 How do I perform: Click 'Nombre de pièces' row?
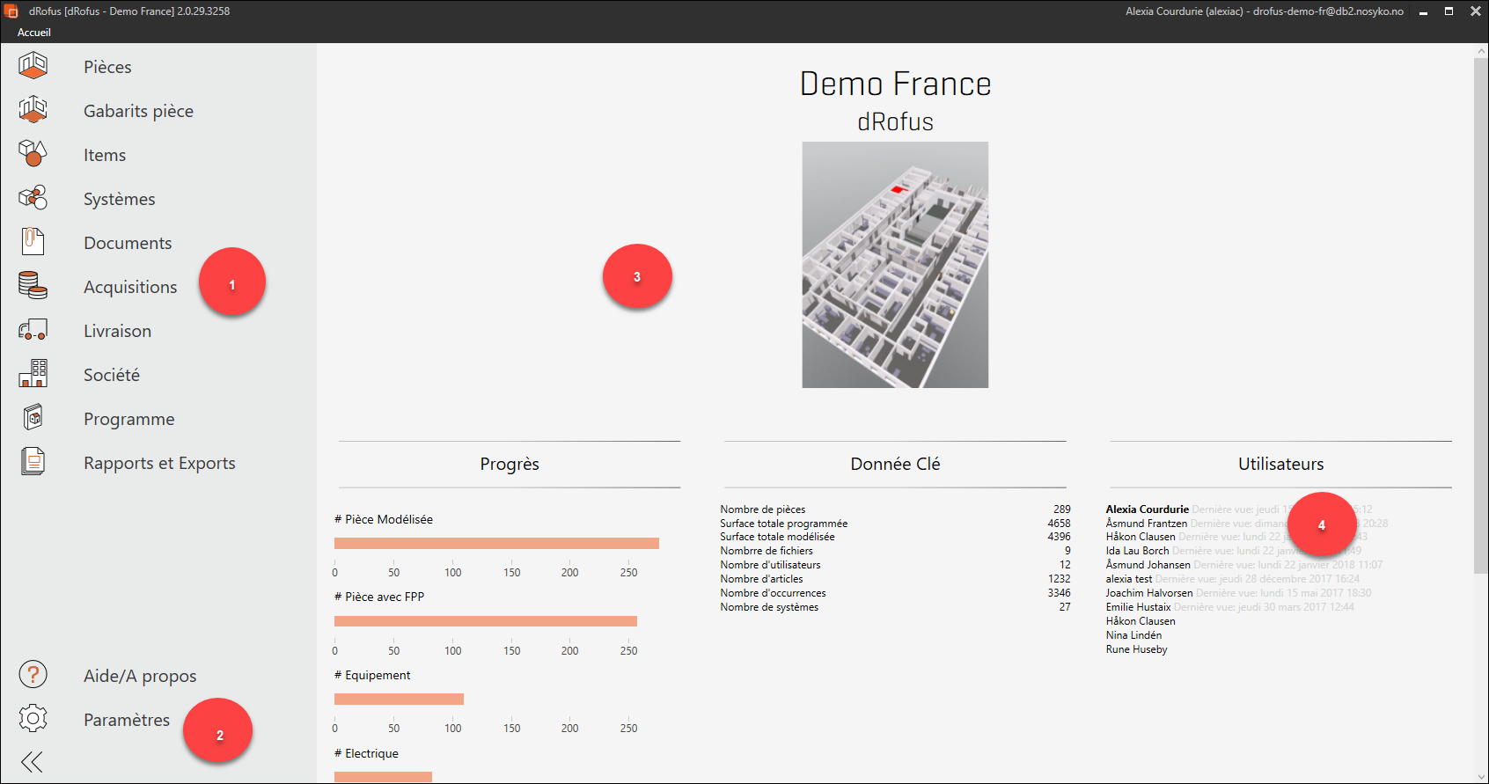click(x=895, y=509)
